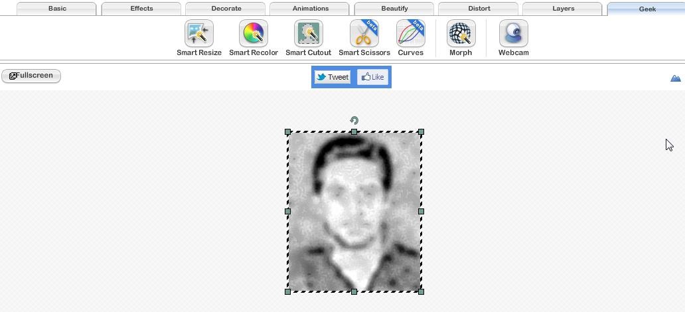The height and width of the screenshot is (312, 685).
Task: Click the top-right selection handle
Action: pos(421,131)
